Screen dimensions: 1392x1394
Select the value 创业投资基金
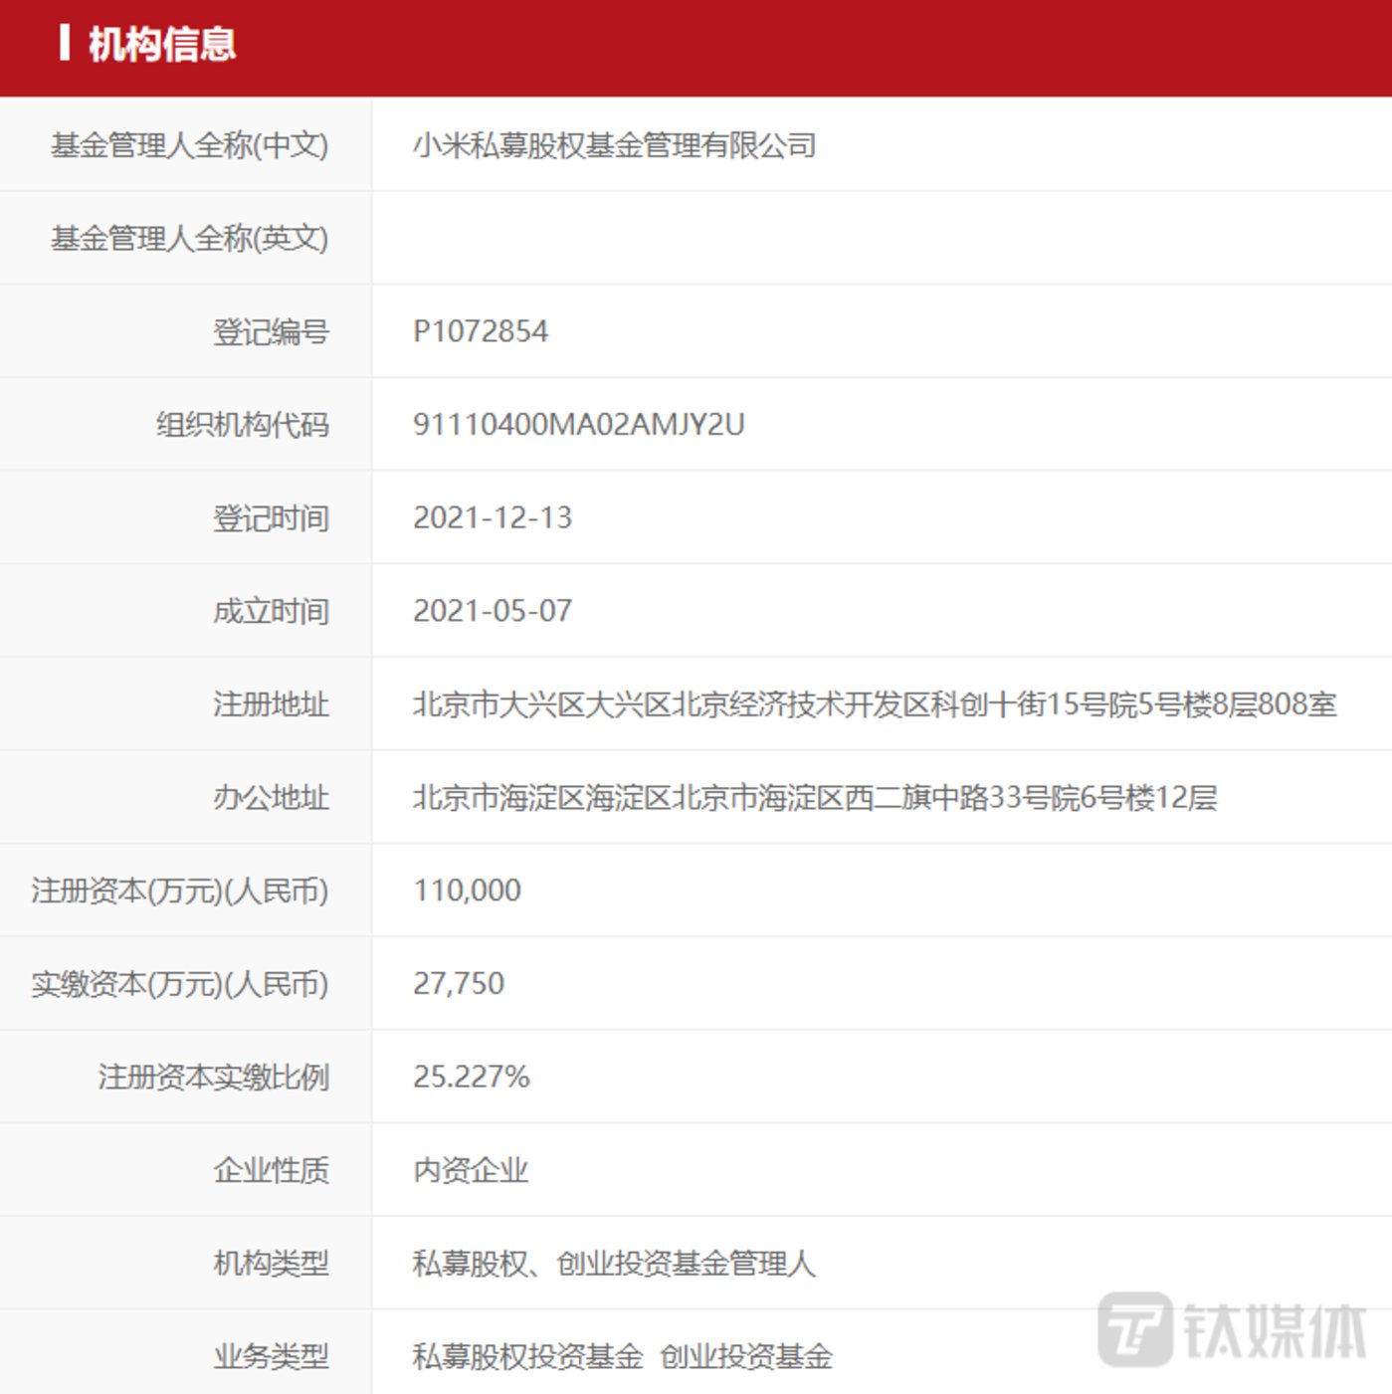[746, 1356]
